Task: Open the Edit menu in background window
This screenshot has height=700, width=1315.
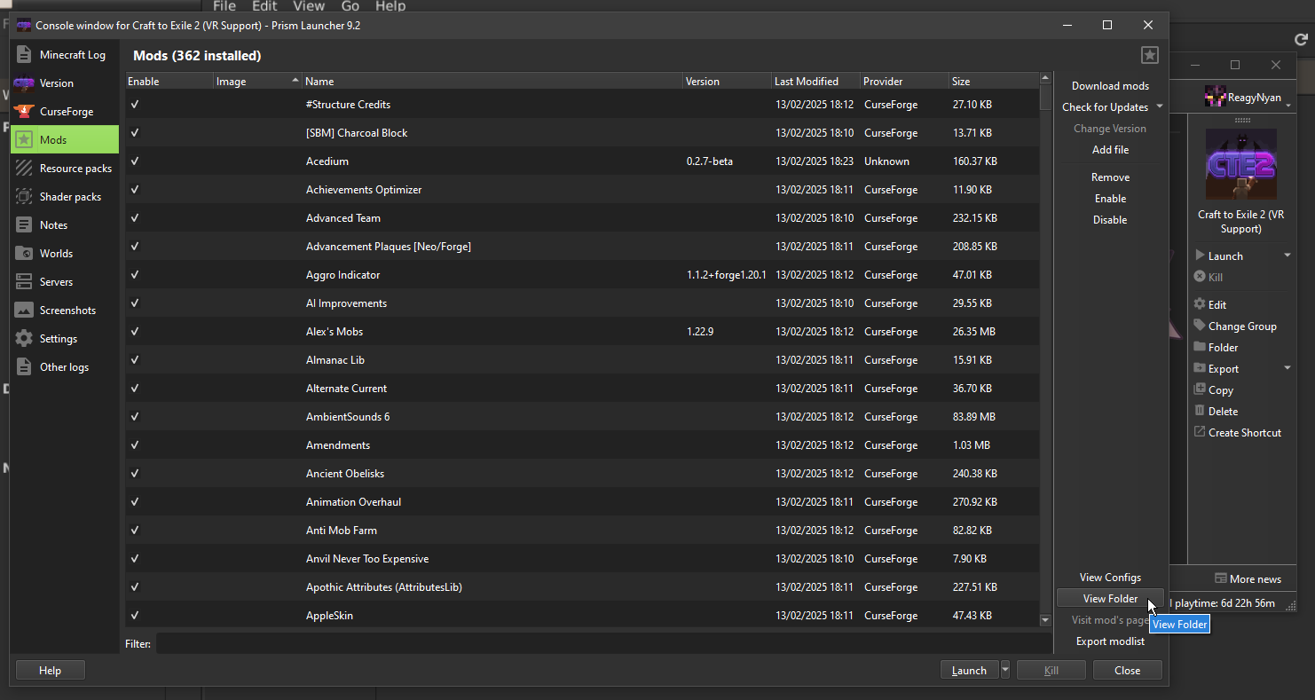Action: [x=264, y=6]
